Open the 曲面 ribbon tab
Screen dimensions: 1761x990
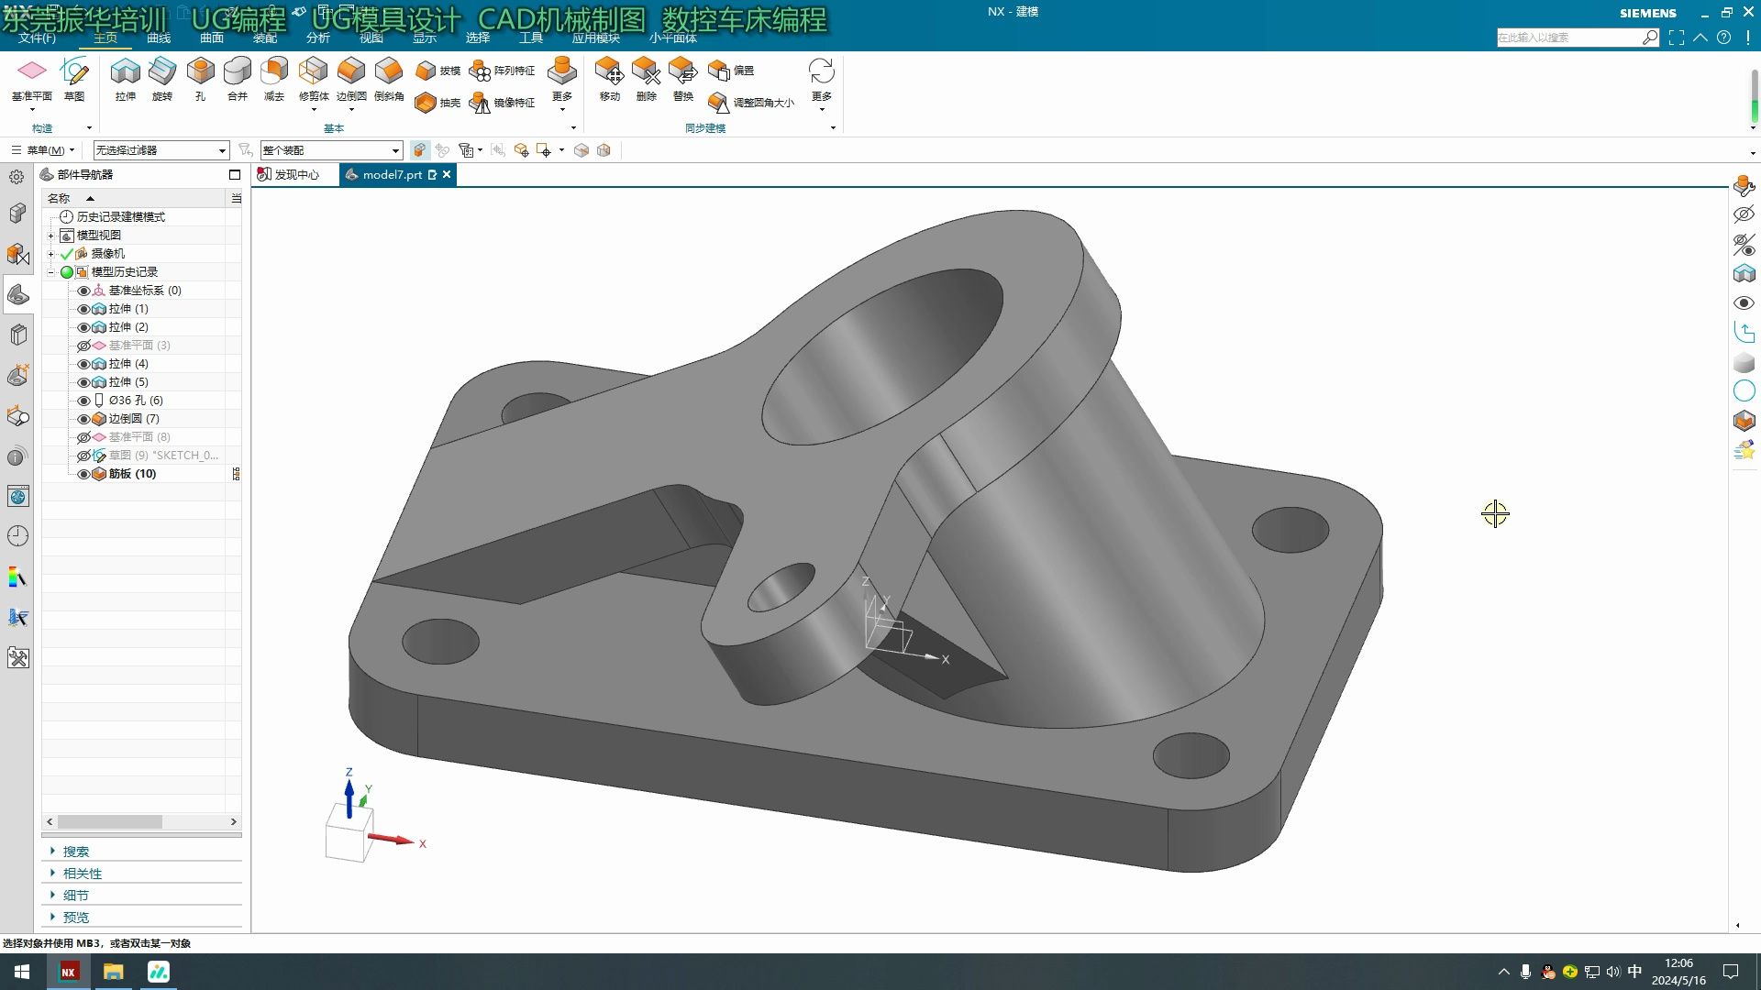pos(212,38)
